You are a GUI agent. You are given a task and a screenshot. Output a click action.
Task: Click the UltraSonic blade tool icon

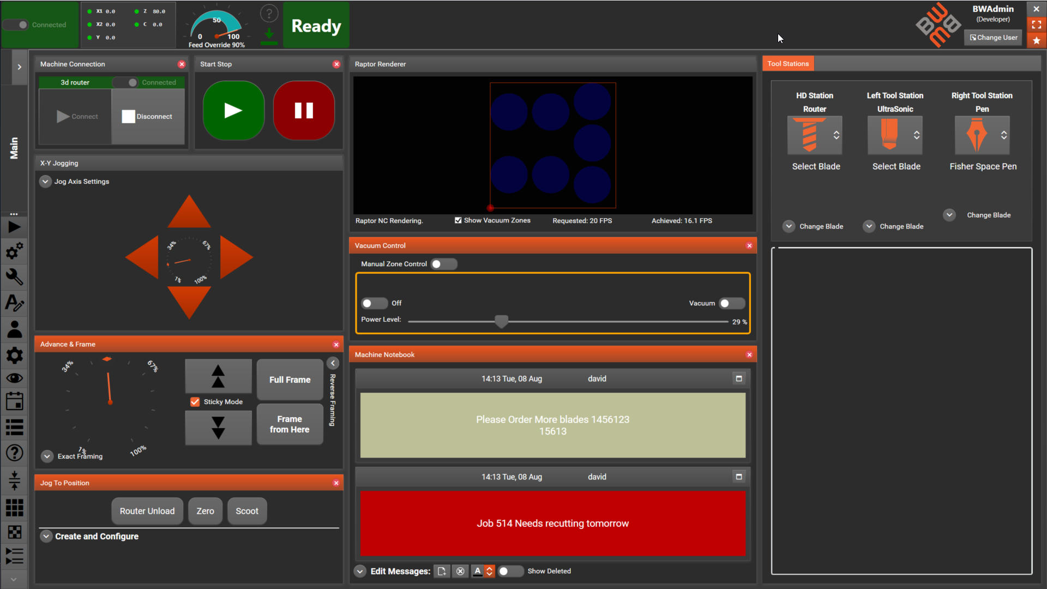click(x=889, y=135)
